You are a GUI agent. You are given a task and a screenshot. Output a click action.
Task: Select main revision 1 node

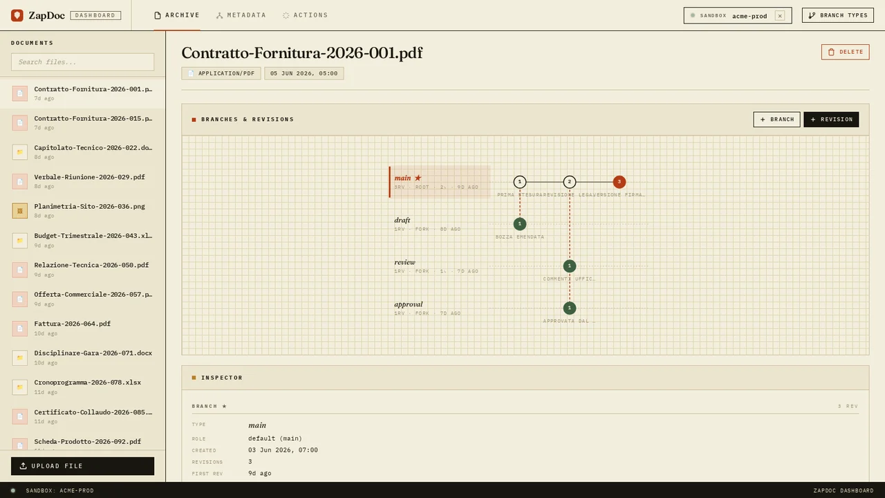tap(520, 182)
